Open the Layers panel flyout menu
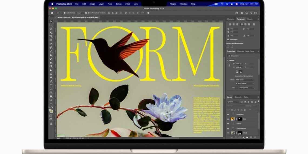 [258, 97]
